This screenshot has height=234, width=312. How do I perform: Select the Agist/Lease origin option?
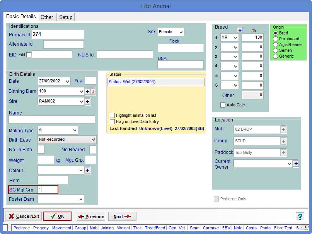[x=276, y=44]
